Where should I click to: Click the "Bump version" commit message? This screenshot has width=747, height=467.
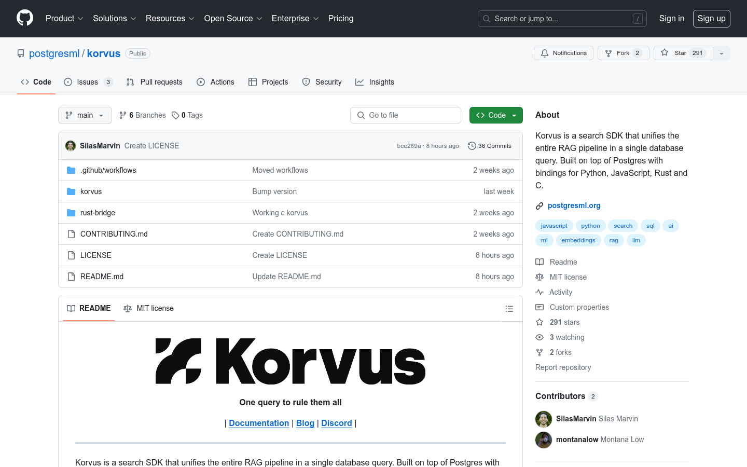tap(274, 191)
